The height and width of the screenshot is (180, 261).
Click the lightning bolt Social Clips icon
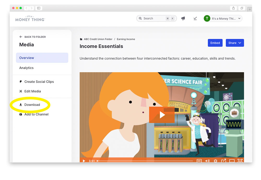[x=21, y=81]
